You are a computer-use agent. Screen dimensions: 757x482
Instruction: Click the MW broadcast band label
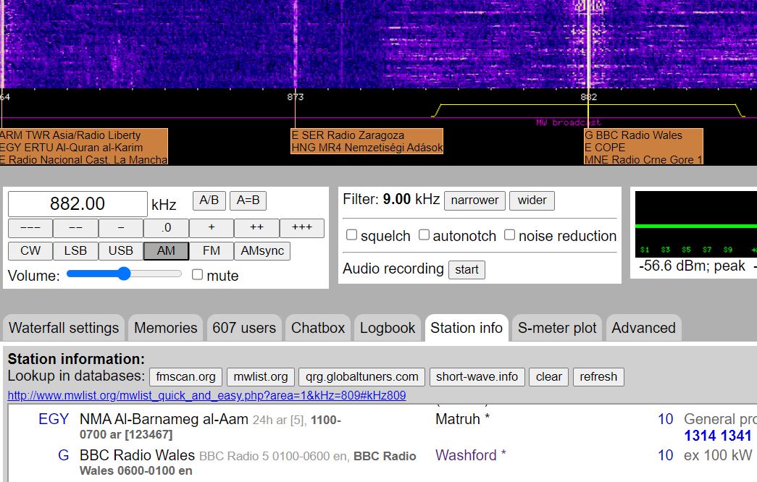pyautogui.click(x=568, y=122)
